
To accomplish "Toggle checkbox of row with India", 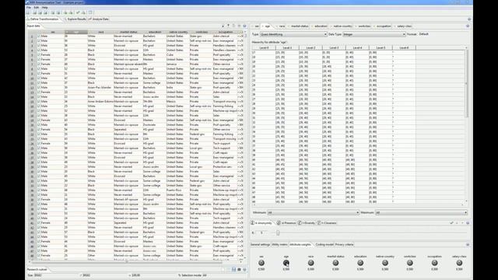I will [39, 87].
